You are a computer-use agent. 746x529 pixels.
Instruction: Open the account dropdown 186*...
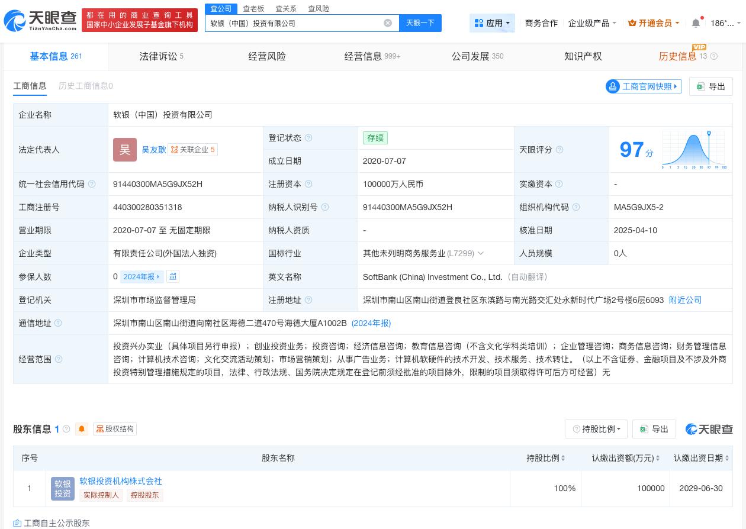coord(725,23)
